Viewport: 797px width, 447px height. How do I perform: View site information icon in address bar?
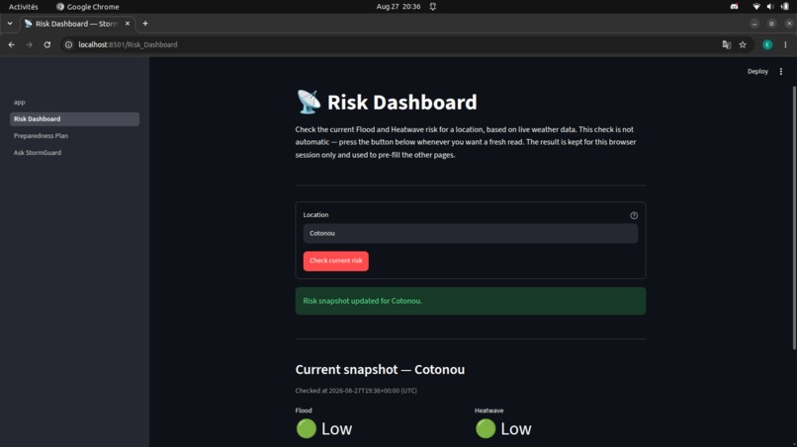[68, 44]
